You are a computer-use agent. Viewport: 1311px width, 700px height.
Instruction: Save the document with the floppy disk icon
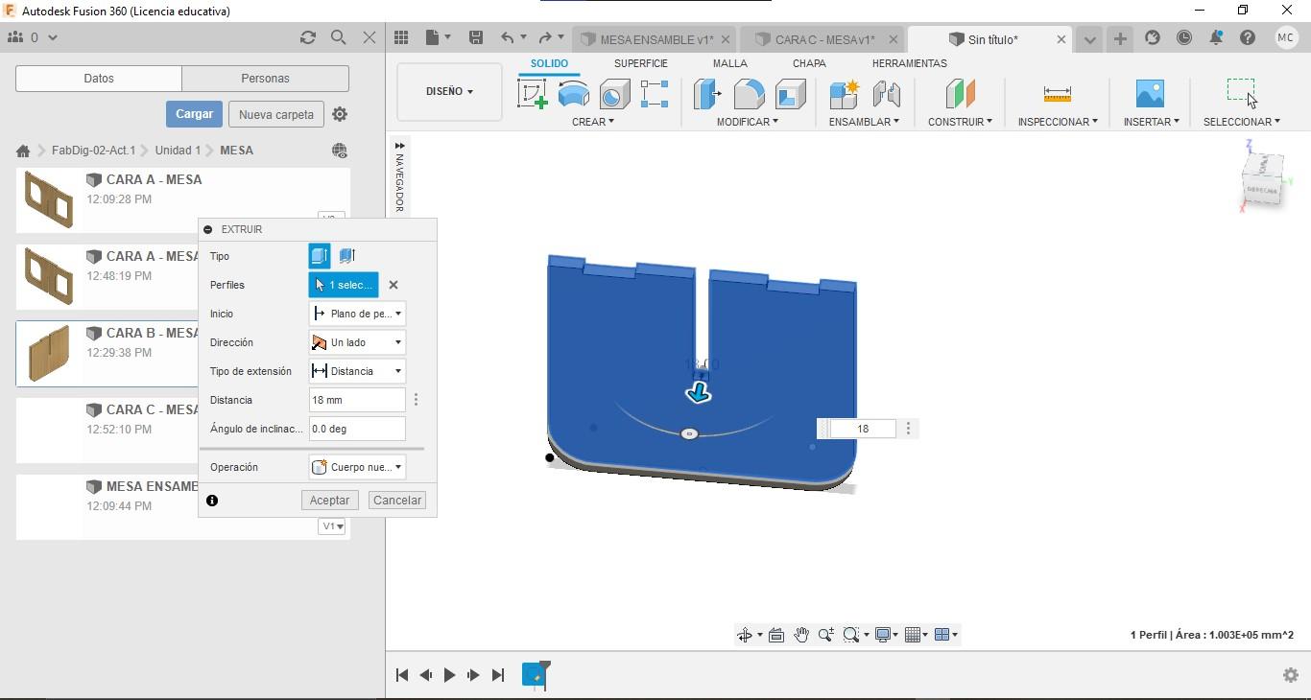tap(476, 37)
